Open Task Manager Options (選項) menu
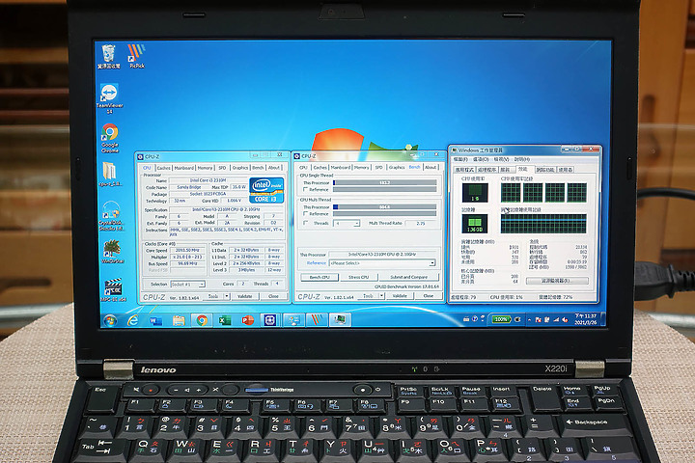The height and width of the screenshot is (463, 695). tap(481, 159)
